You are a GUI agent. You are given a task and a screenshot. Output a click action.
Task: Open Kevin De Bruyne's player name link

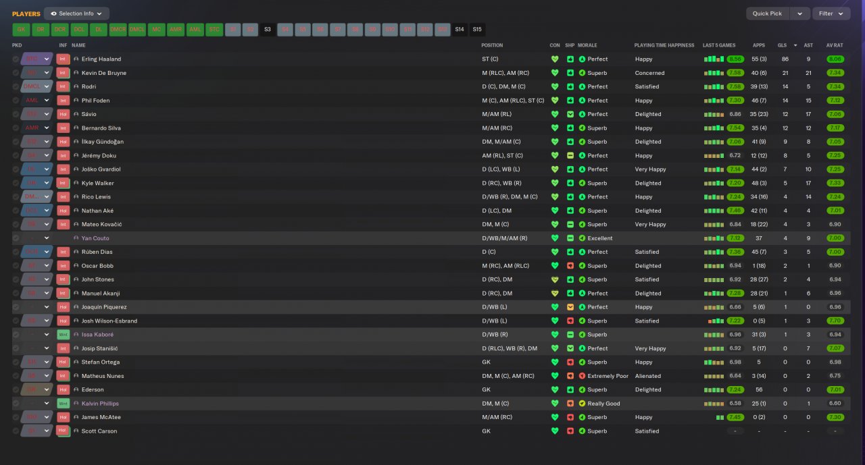(104, 73)
